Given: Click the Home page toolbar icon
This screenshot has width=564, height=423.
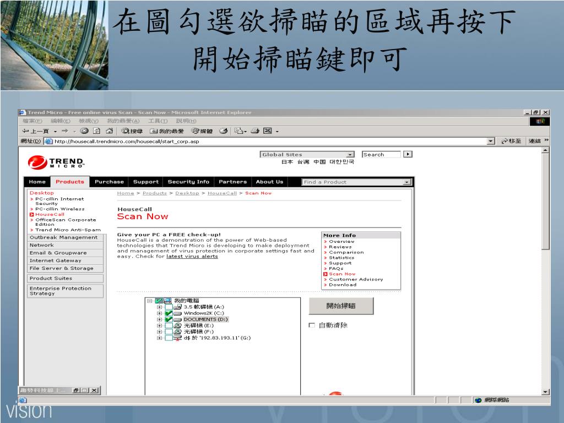Looking at the screenshot, I should [x=110, y=131].
